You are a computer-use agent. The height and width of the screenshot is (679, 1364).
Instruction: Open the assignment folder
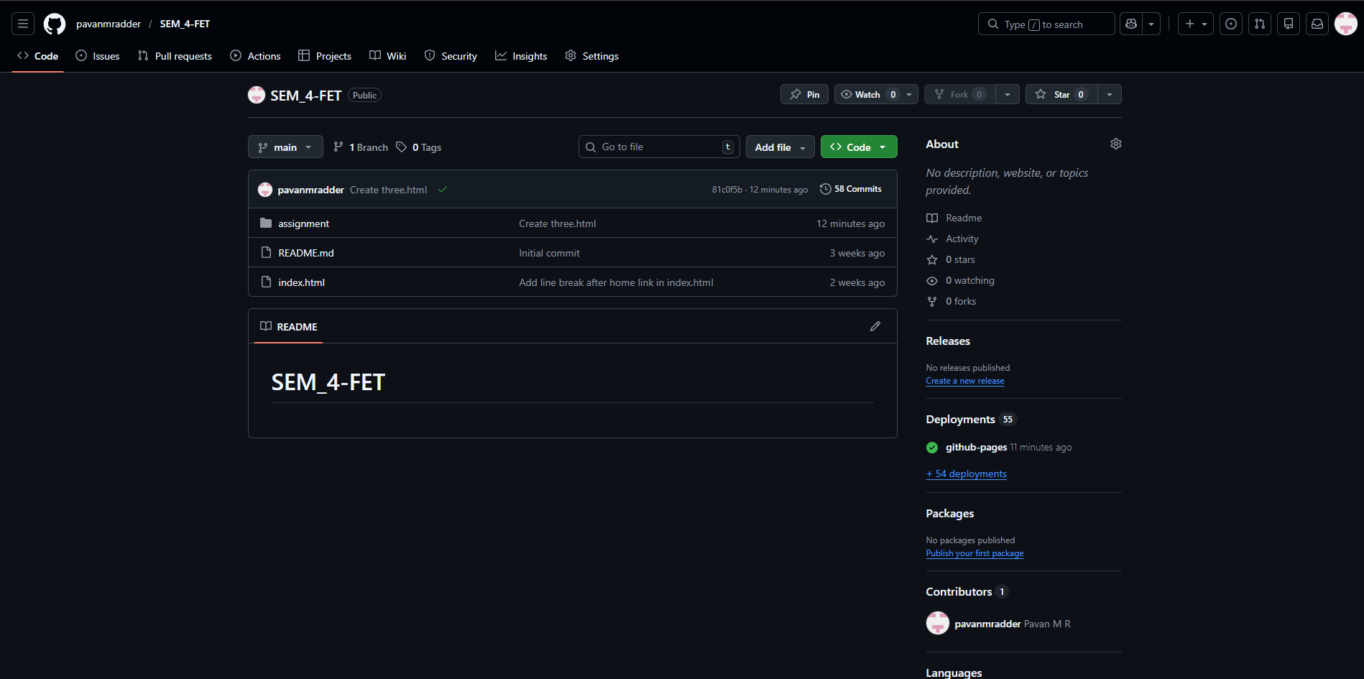(x=303, y=223)
